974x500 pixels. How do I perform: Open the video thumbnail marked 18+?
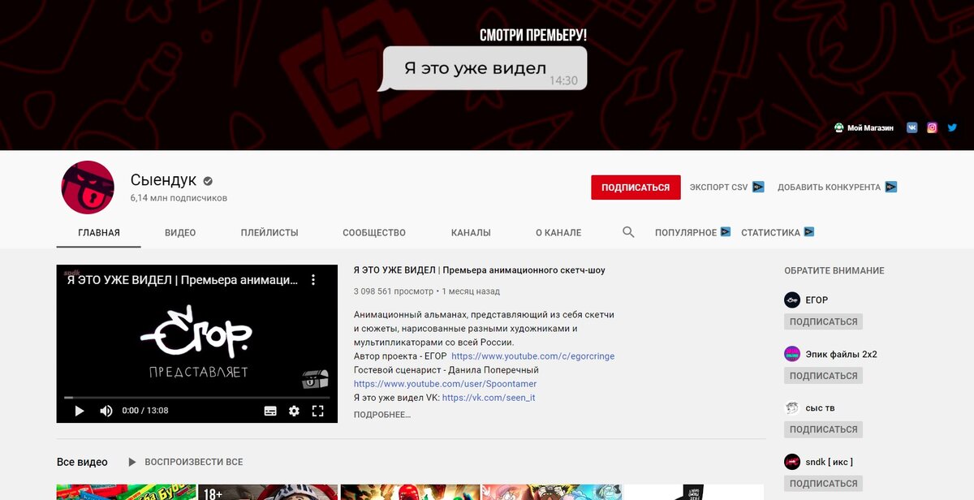(x=268, y=492)
